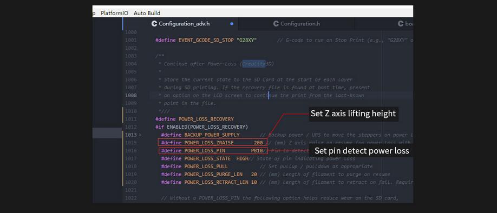Viewport: 497px width, 213px height.
Task: Click line number 1022 in the gutter
Action: pos(131,198)
